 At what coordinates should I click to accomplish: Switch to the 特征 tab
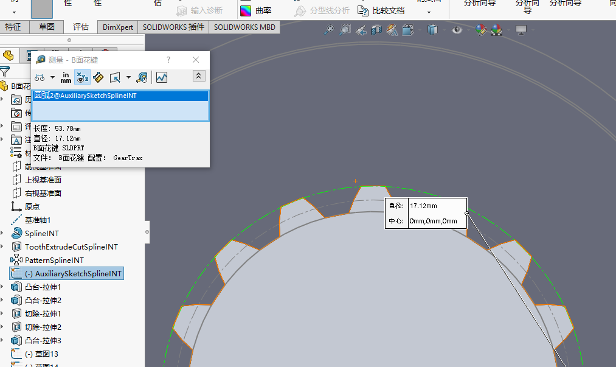click(13, 27)
